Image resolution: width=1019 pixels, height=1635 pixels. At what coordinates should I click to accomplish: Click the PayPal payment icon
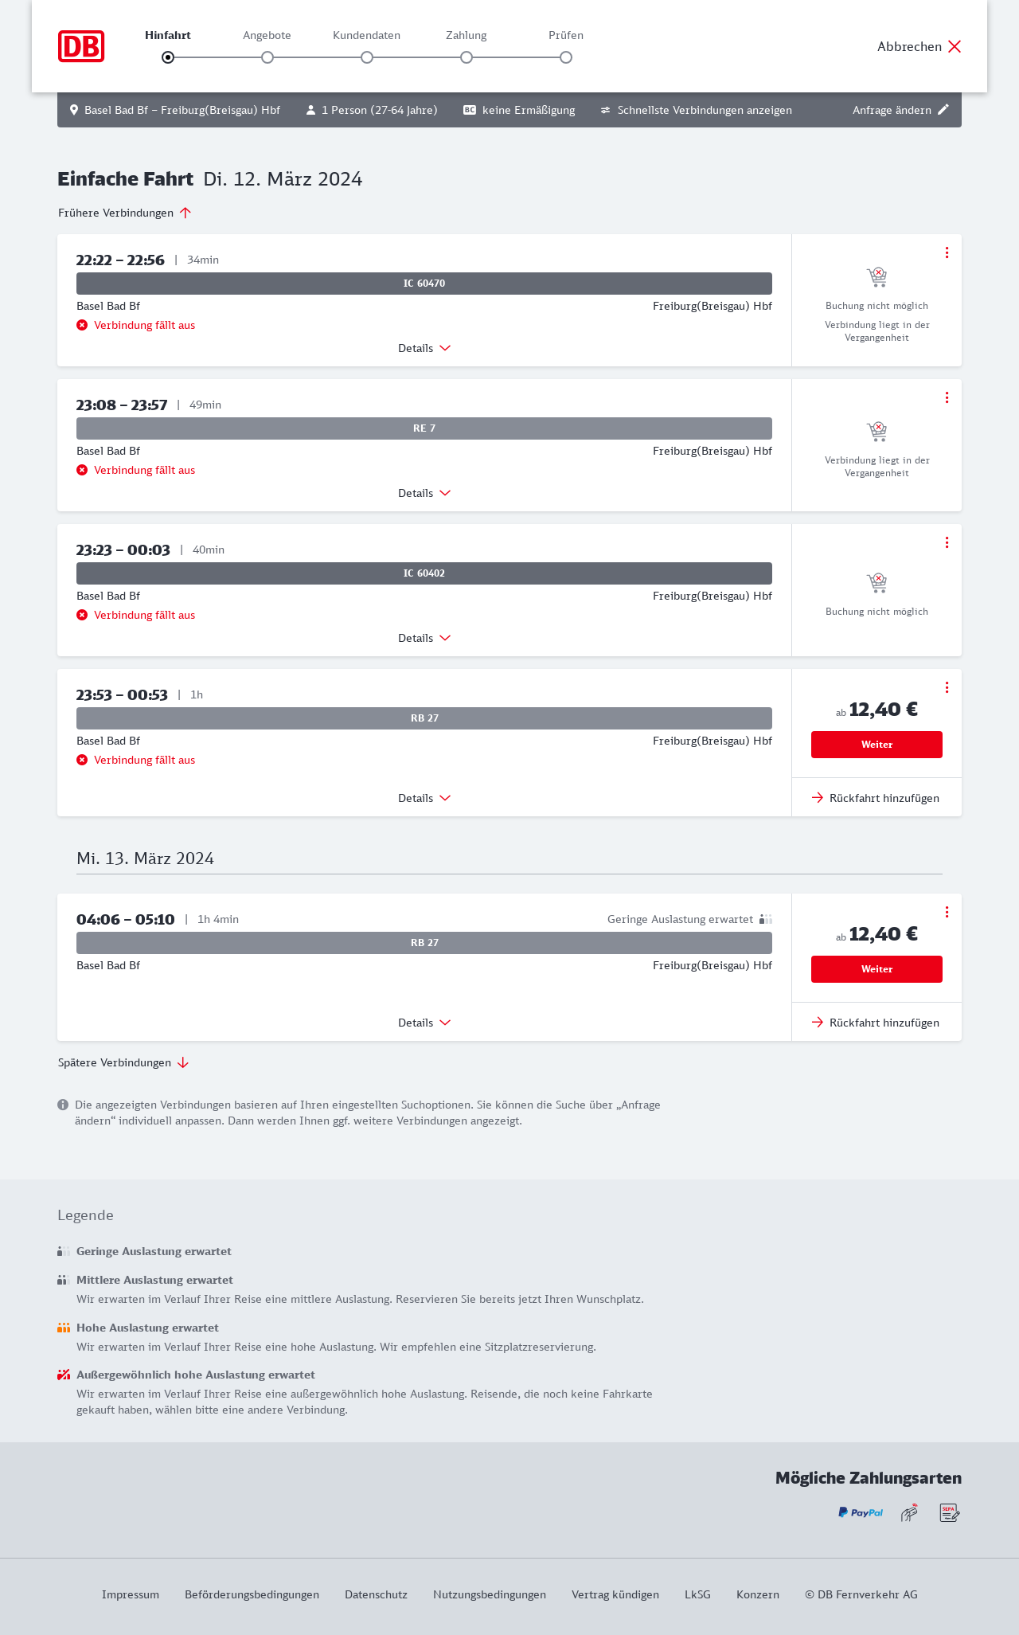[x=861, y=1512]
